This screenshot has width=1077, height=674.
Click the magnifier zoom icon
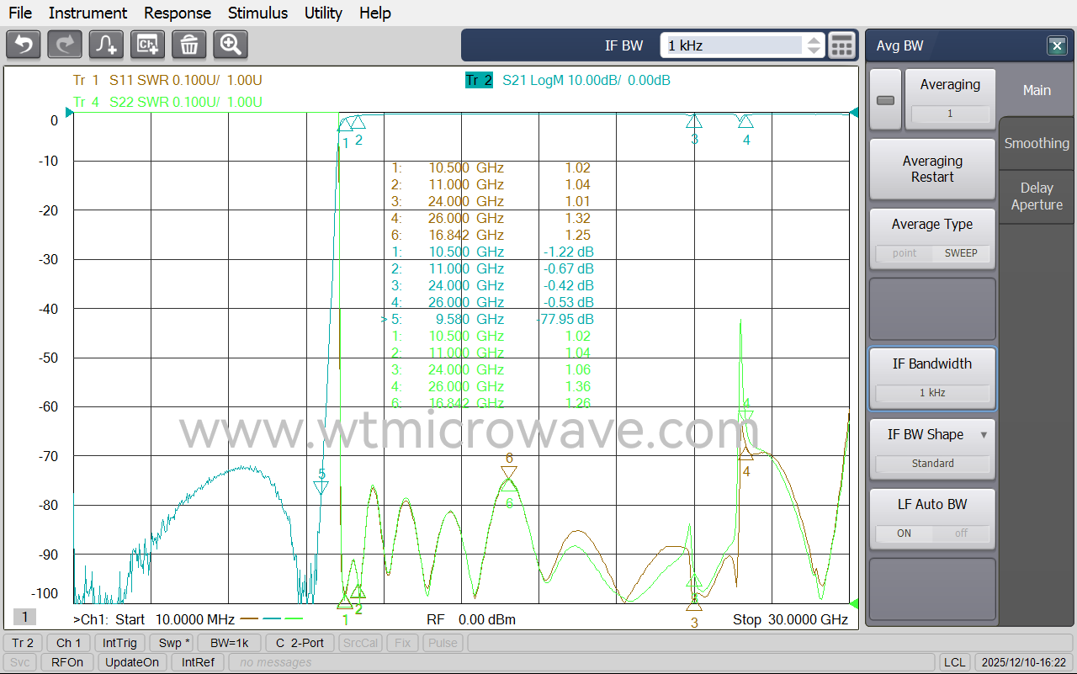click(x=231, y=45)
